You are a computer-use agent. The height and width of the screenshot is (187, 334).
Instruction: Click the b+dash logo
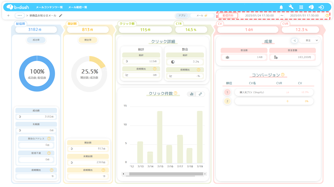pos(18,7)
